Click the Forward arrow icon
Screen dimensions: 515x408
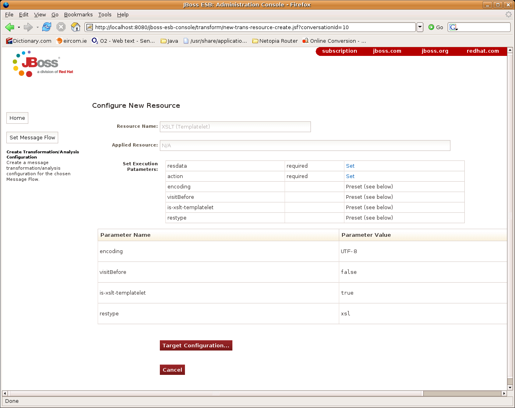28,27
